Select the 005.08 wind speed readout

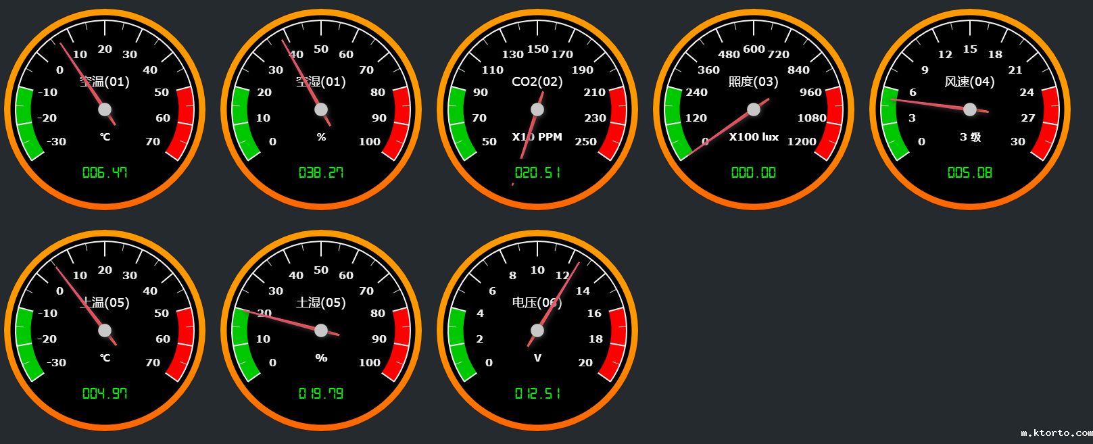970,173
